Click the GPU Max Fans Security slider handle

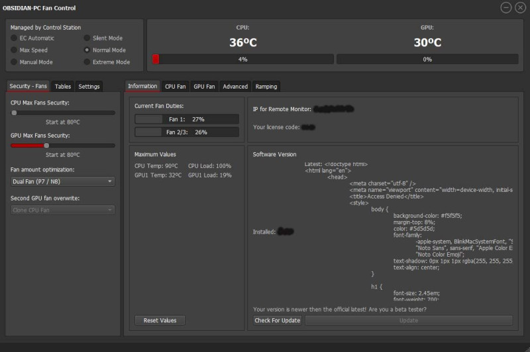click(x=46, y=146)
